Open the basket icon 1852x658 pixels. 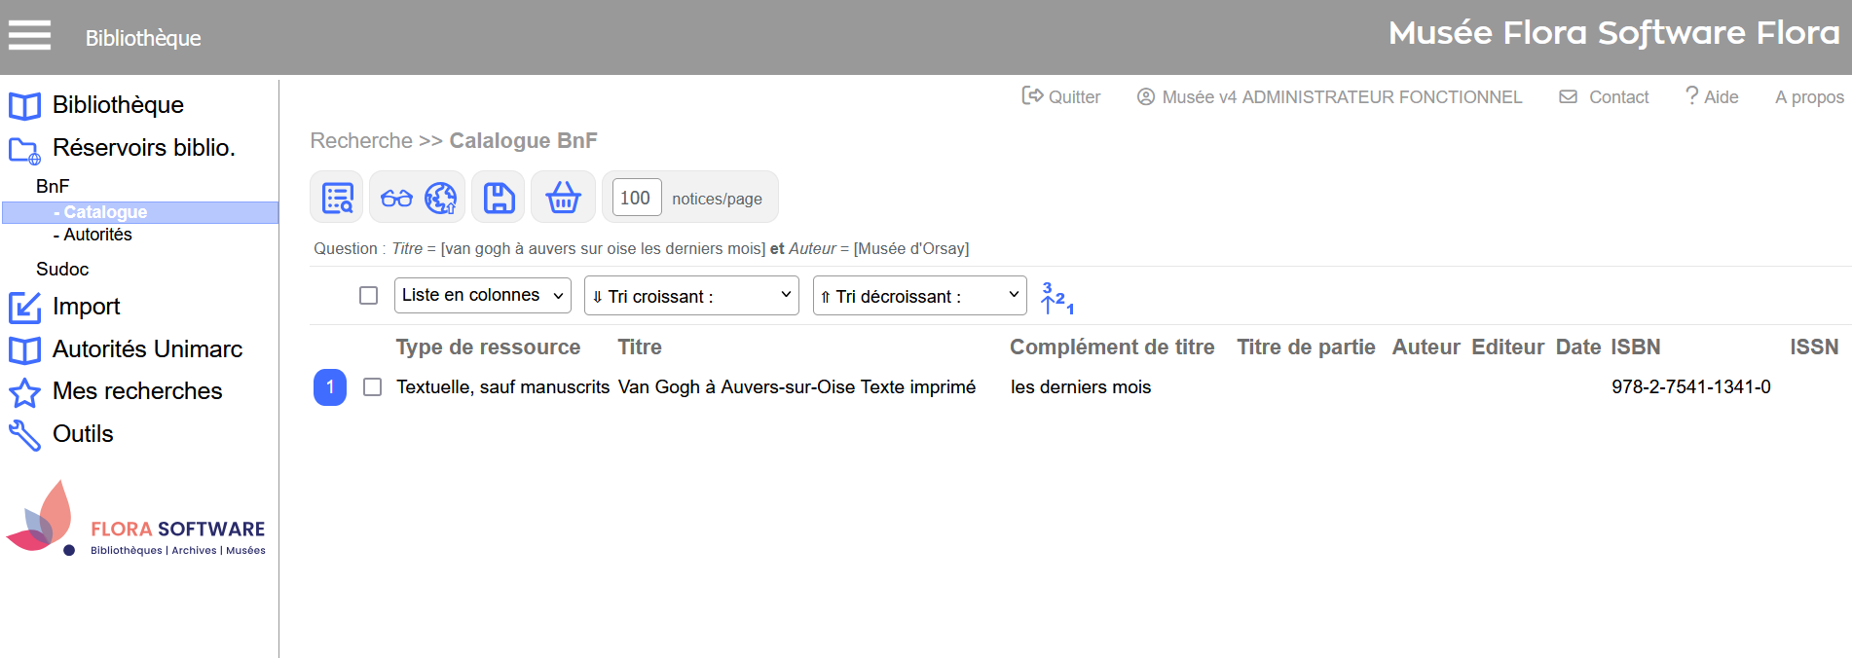563,198
